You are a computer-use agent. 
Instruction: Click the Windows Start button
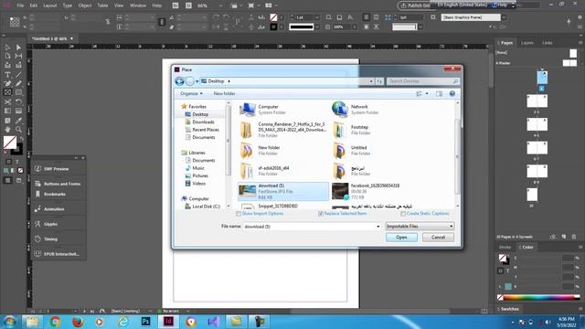(x=9, y=321)
